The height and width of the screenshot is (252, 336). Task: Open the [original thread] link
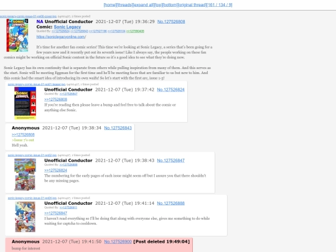192,5
